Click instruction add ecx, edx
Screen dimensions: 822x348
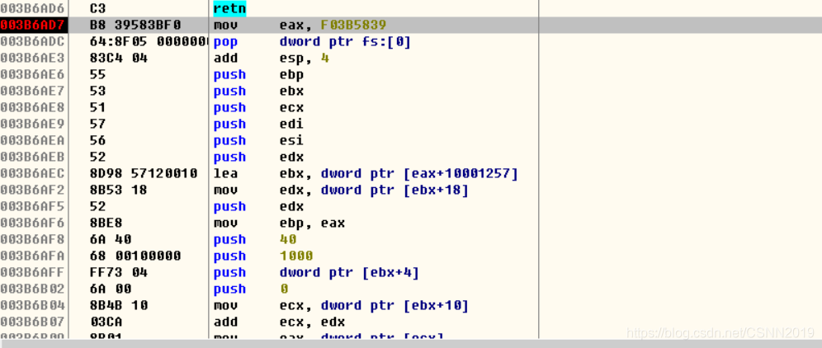click(x=279, y=322)
